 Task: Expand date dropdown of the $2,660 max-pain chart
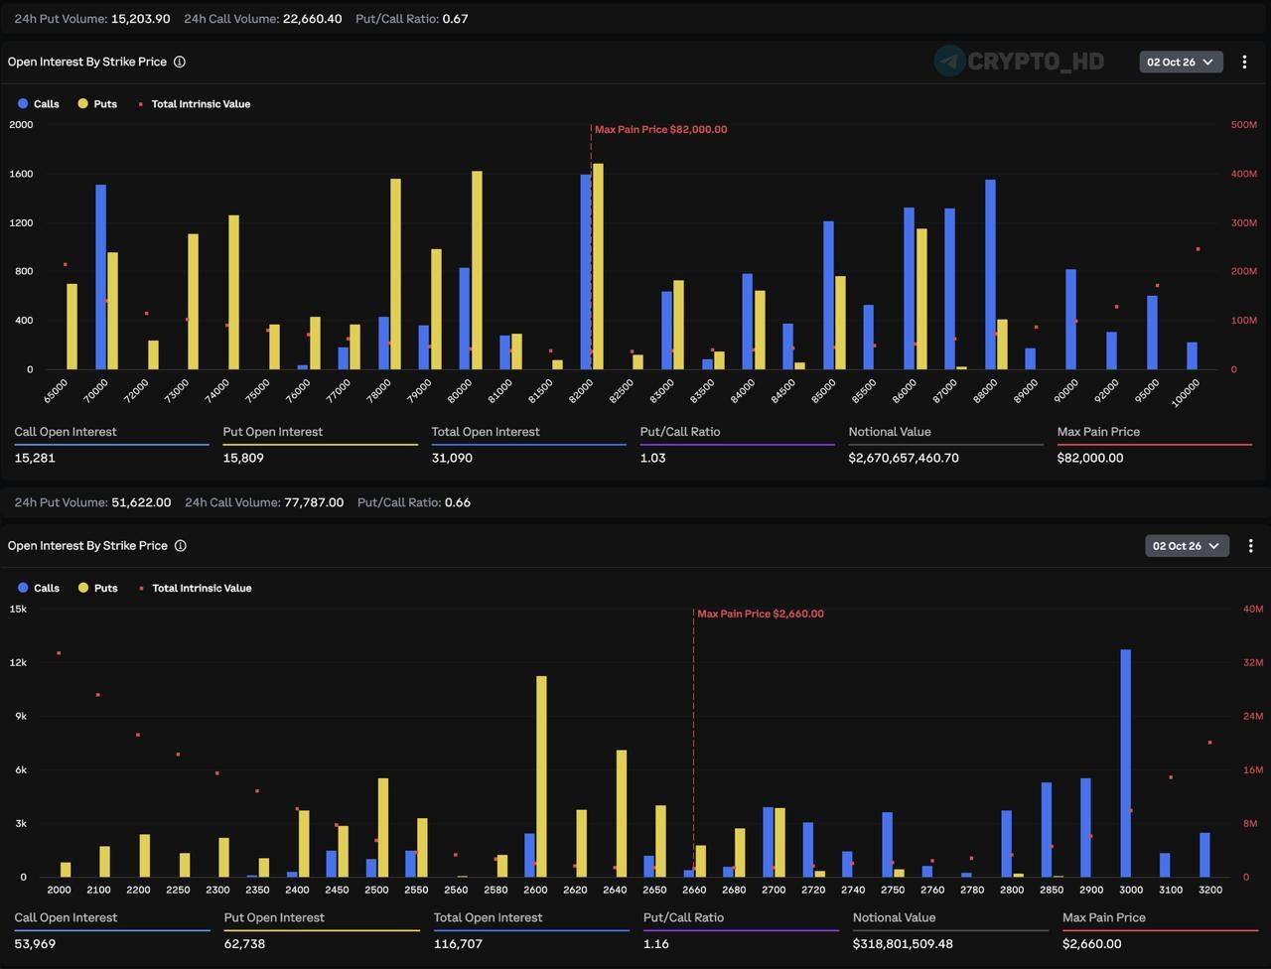click(x=1187, y=546)
